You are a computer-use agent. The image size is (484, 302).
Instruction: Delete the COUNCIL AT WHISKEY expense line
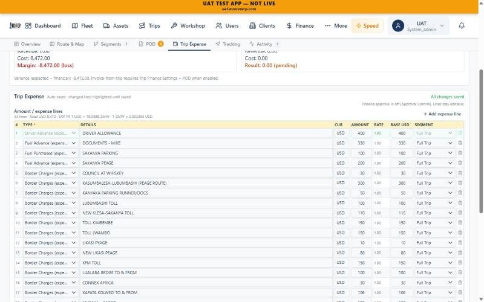pyautogui.click(x=460, y=173)
